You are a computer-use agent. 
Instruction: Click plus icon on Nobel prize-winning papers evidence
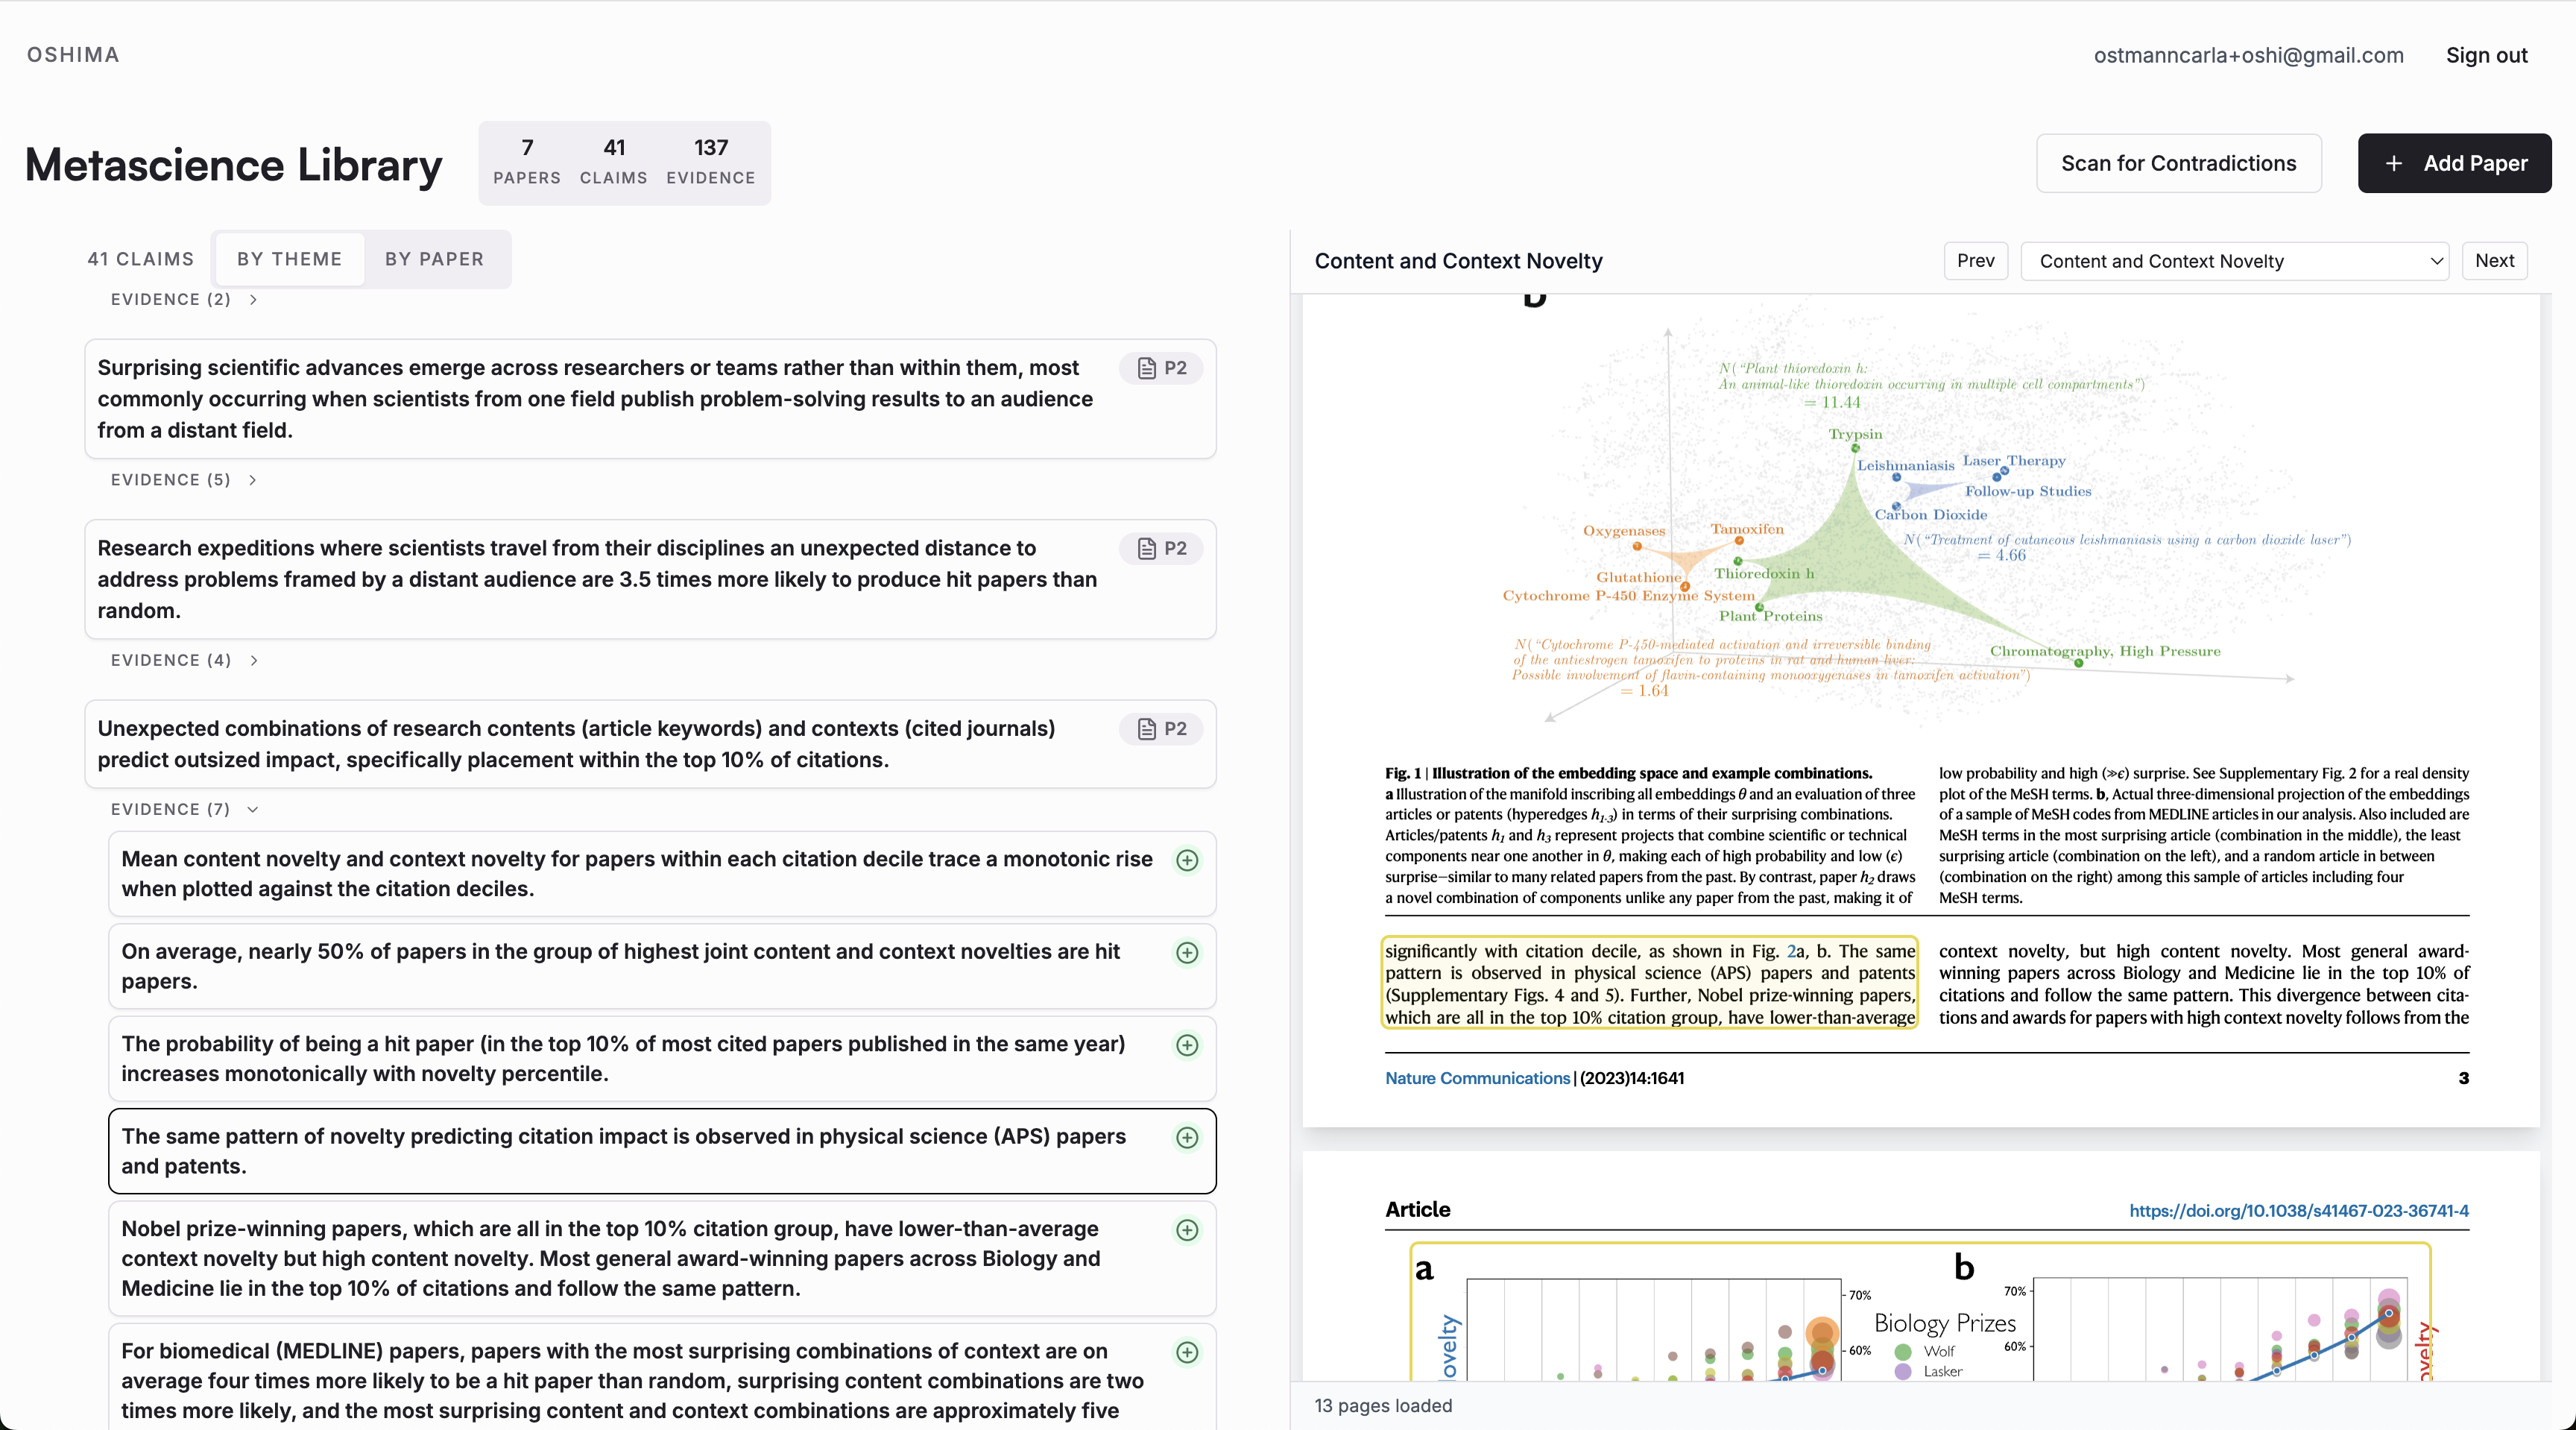[1187, 1230]
